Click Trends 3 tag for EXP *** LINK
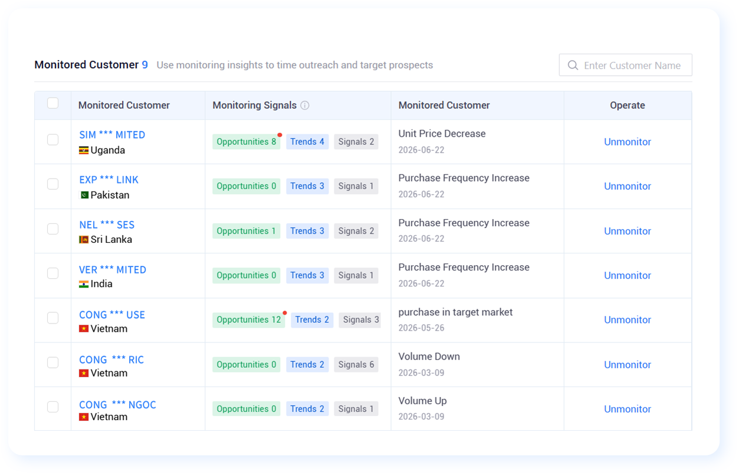739x475 pixels. pyautogui.click(x=307, y=186)
